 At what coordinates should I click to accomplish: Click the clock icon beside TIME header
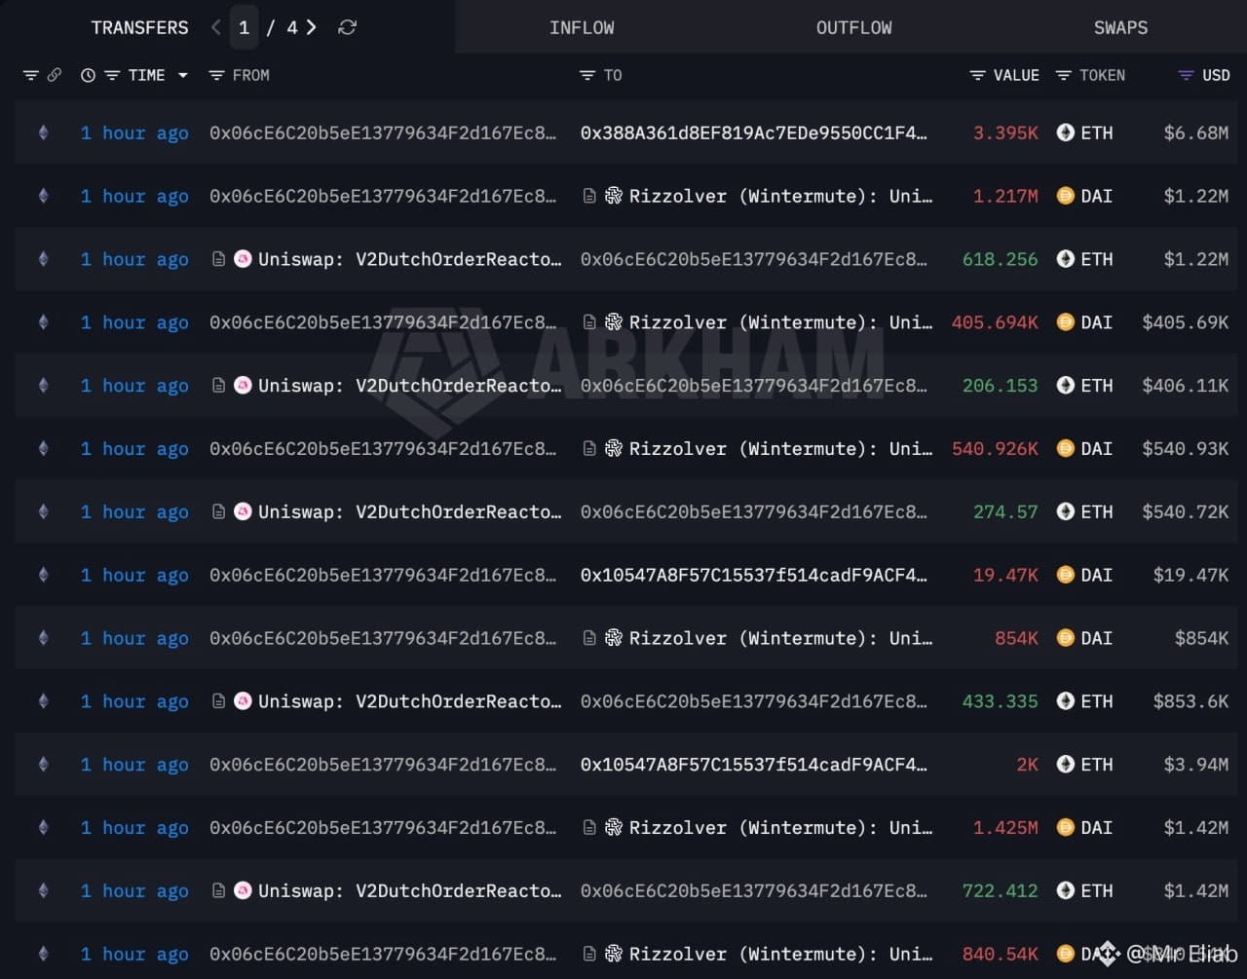coord(88,75)
